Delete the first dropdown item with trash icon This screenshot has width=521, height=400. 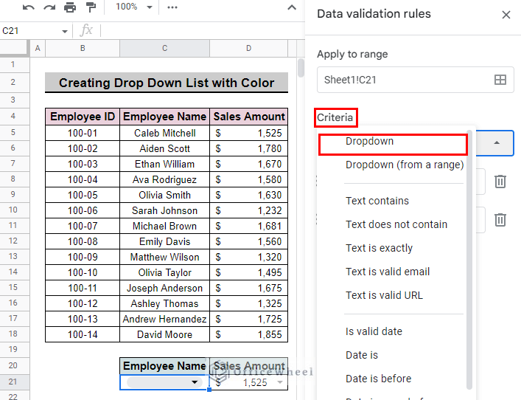[x=500, y=182]
